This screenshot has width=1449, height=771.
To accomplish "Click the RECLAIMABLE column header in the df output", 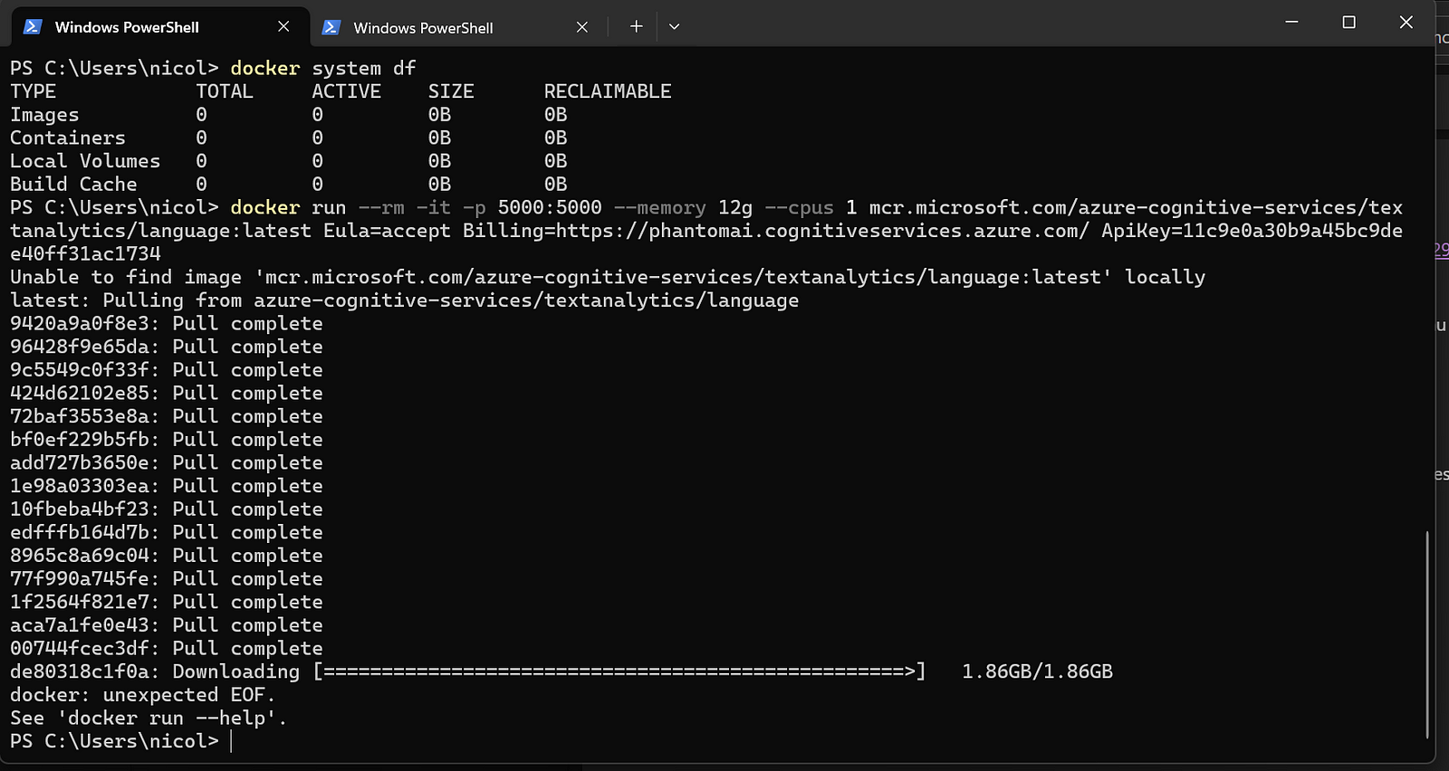I will pyautogui.click(x=608, y=91).
